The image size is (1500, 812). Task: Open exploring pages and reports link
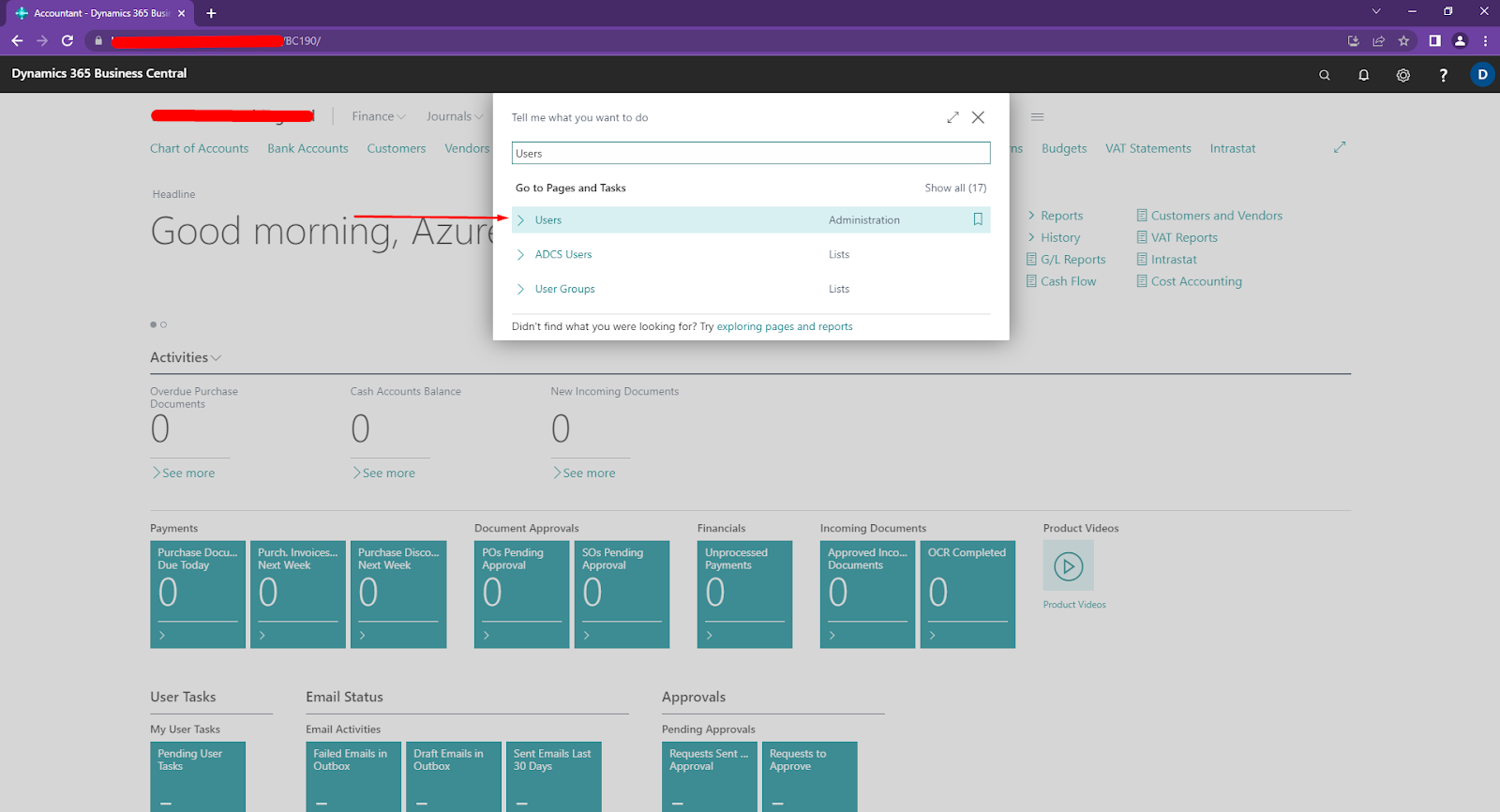point(785,326)
